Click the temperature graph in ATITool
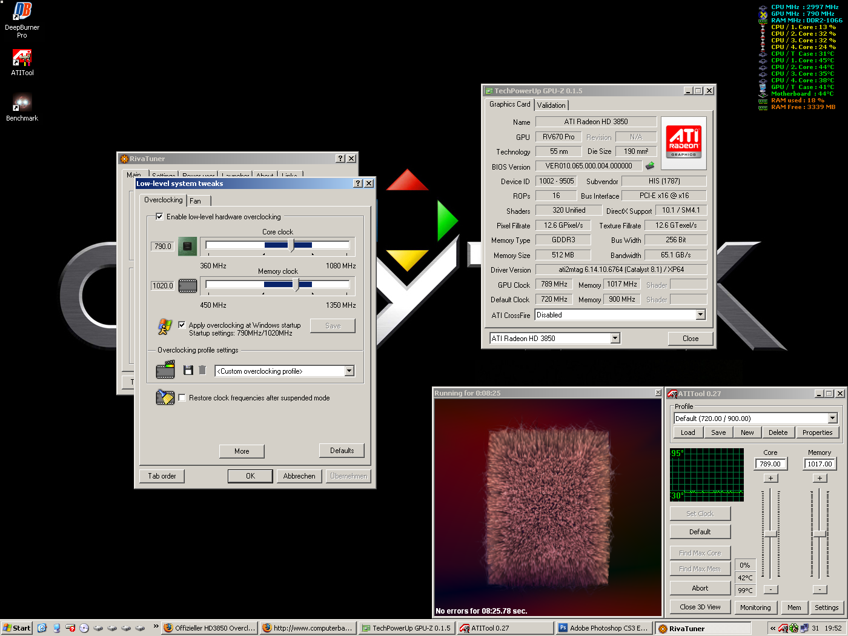This screenshot has width=848, height=636. click(707, 474)
